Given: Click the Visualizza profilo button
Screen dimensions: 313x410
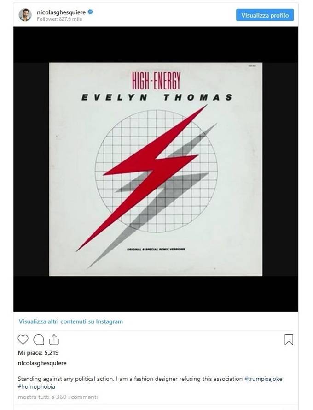Looking at the screenshot, I should tap(265, 15).
